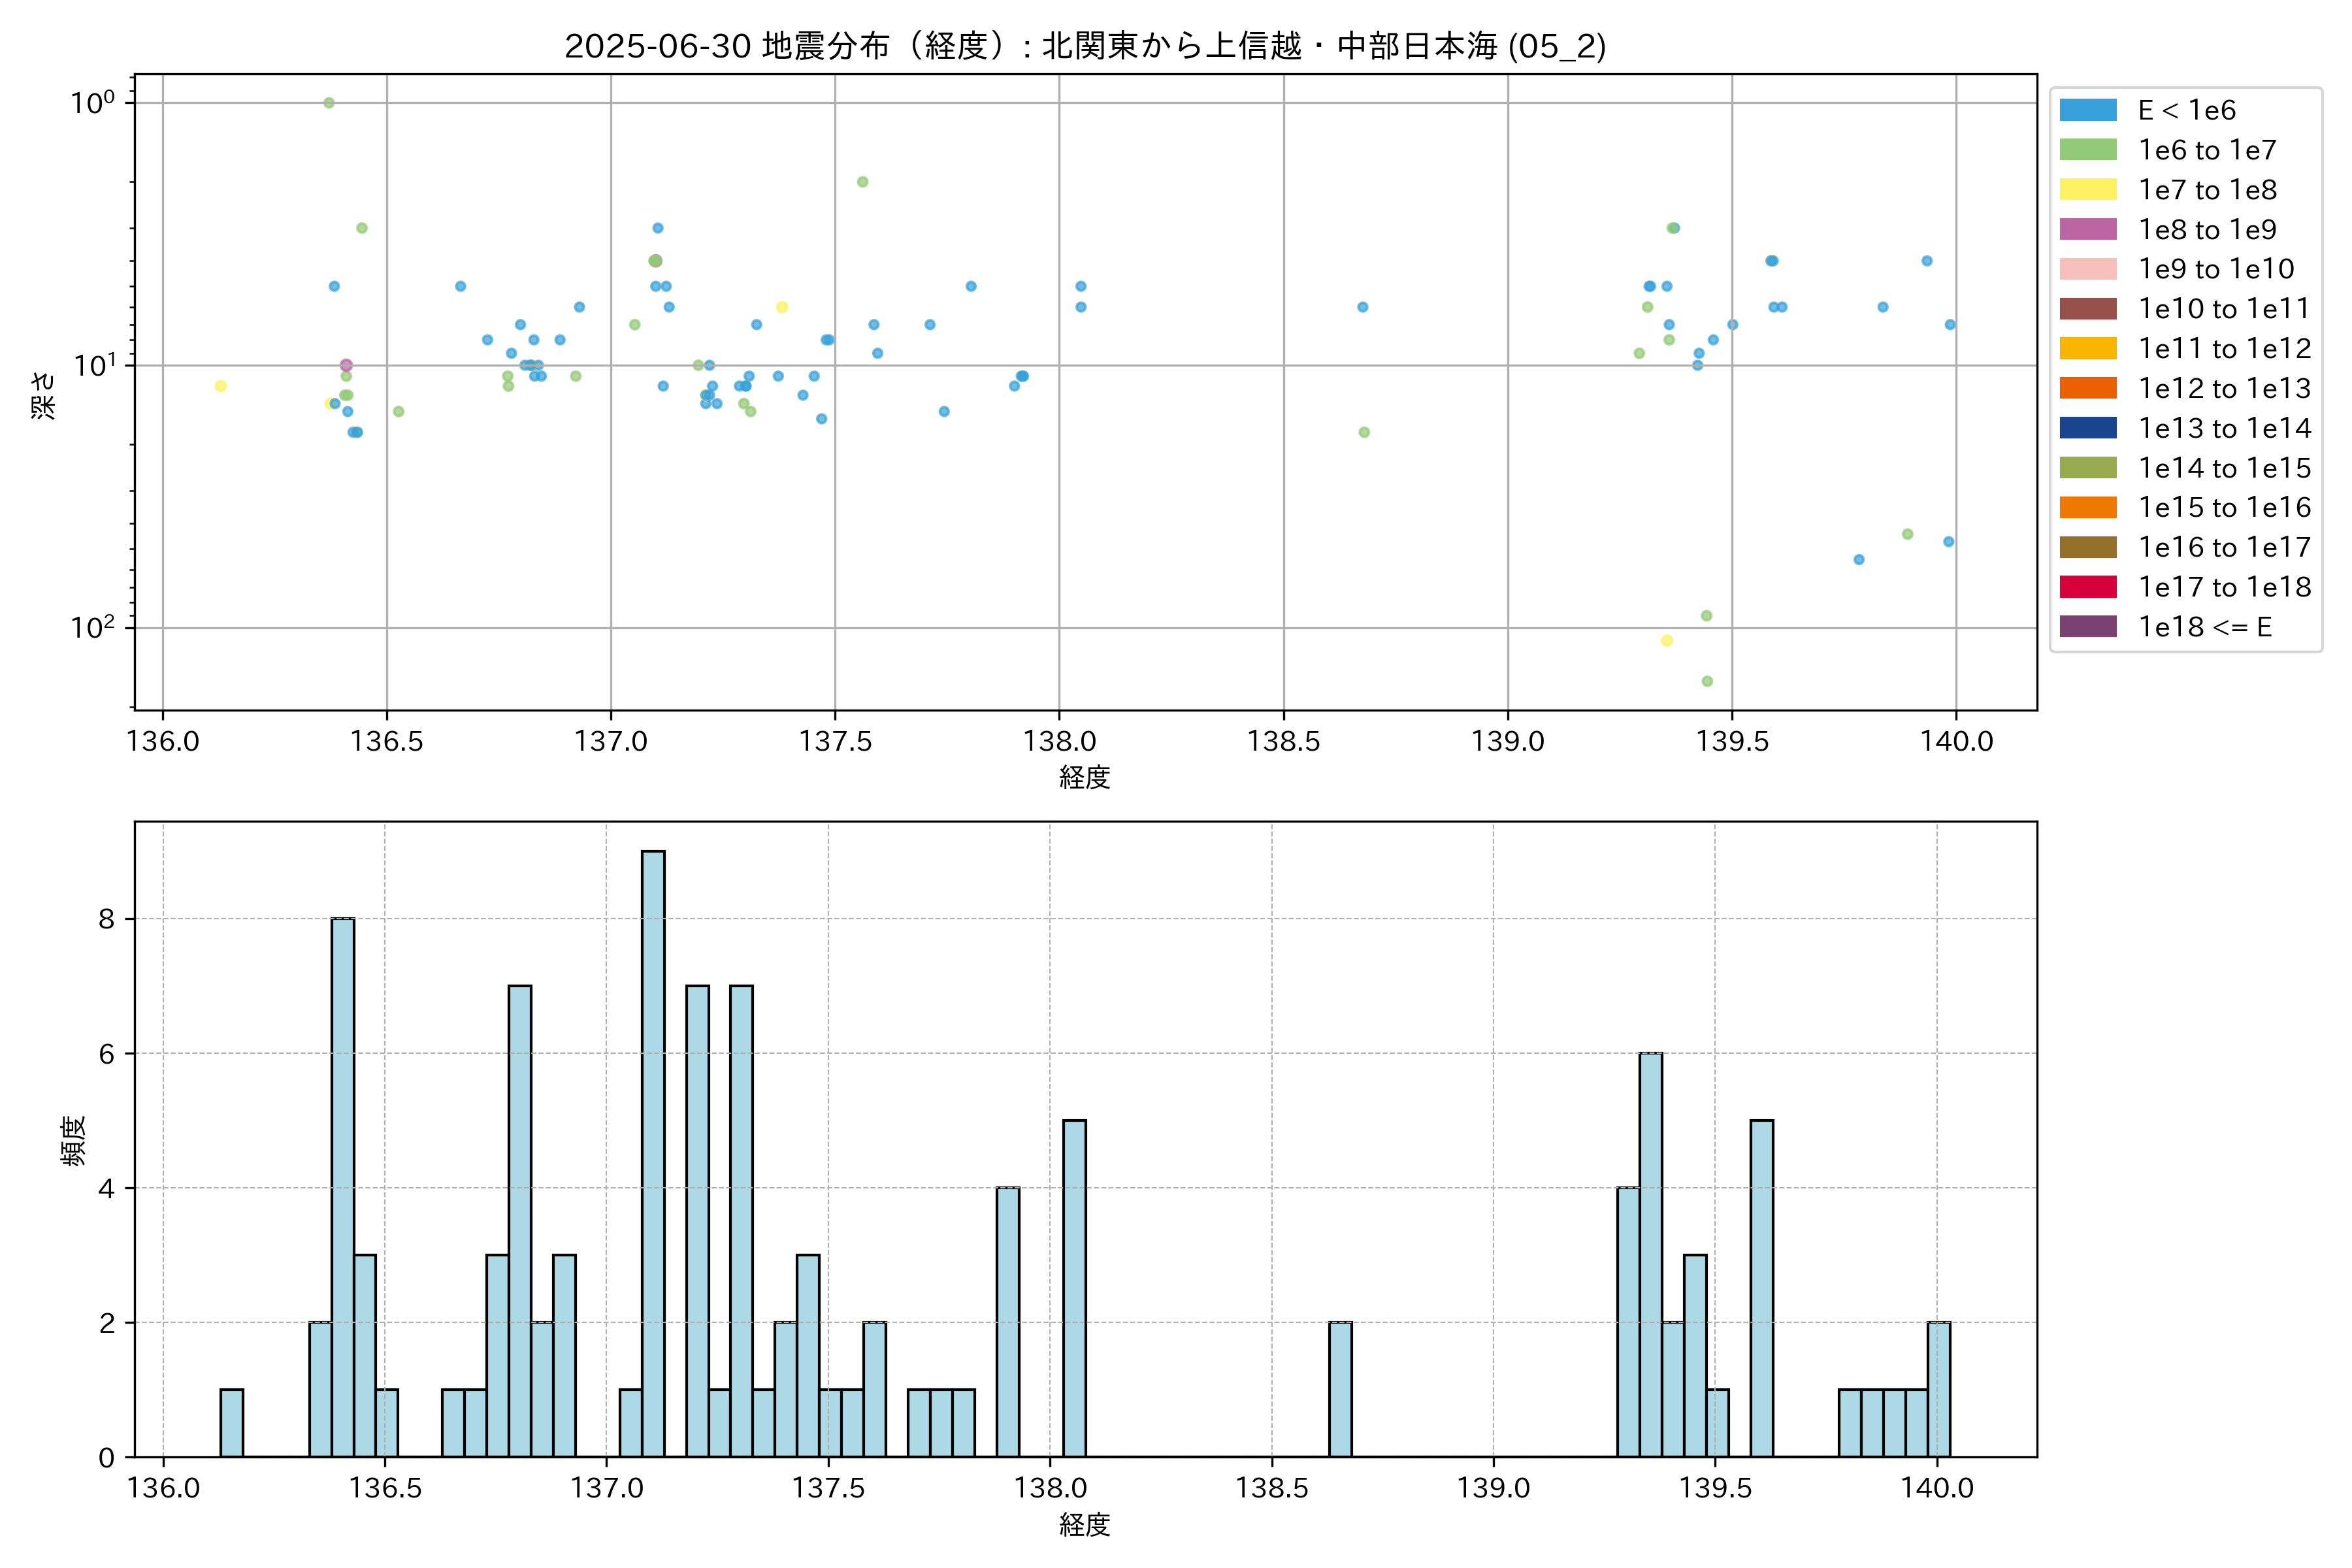Click the pink 1e9 to 1e10 swatch
The width and height of the screenshot is (2352, 1568).
coord(2087,269)
